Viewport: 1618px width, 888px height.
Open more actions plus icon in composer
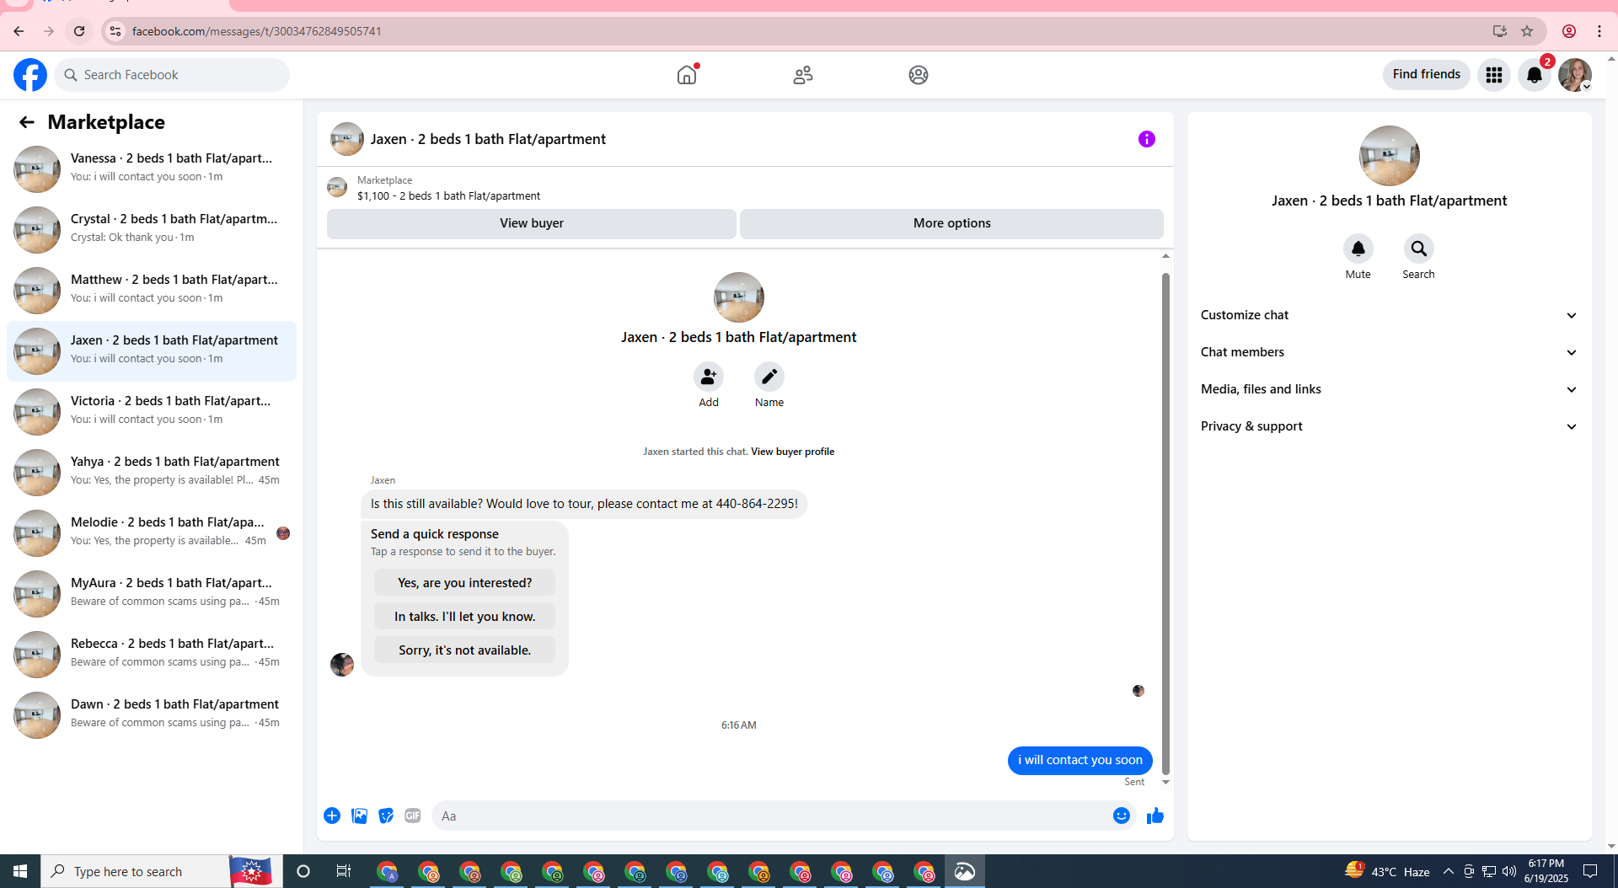click(332, 816)
